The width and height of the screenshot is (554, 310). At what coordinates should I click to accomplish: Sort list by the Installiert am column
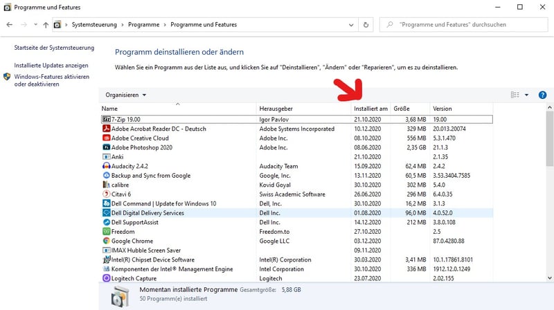tap(370, 109)
